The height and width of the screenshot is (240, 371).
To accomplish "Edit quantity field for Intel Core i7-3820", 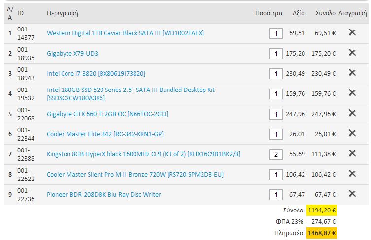I will [276, 74].
